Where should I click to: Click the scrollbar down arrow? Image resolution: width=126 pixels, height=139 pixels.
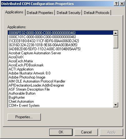(x=116, y=105)
